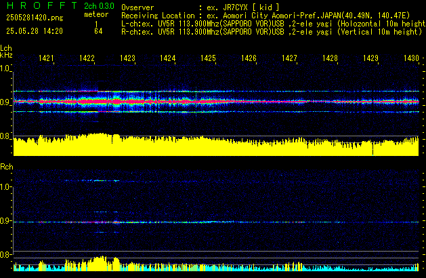Screen dimensions: 426x278
Task: Click the Lch 1.0 kHz axis label
Action: tap(5, 68)
